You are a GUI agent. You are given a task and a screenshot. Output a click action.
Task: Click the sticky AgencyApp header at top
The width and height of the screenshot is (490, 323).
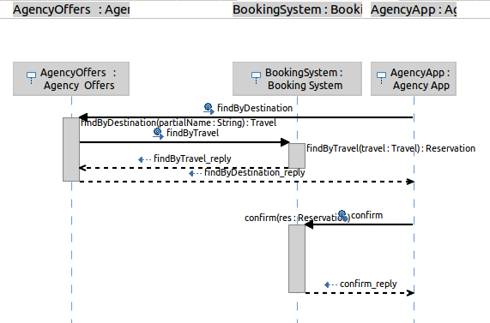point(414,9)
